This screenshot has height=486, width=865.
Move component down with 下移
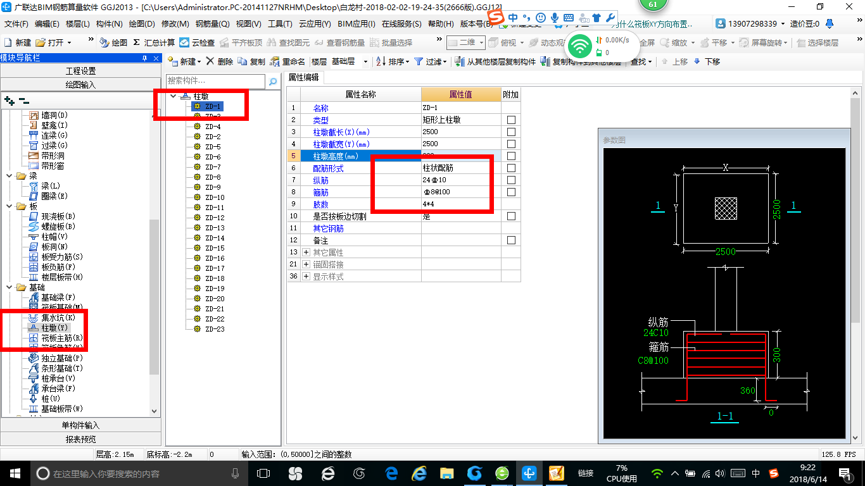click(x=707, y=61)
